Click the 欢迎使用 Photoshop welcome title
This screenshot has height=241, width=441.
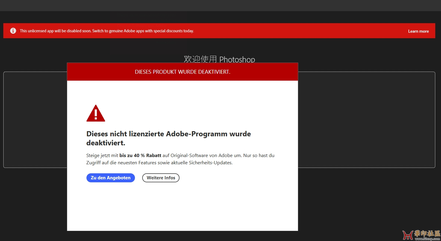[x=219, y=59]
